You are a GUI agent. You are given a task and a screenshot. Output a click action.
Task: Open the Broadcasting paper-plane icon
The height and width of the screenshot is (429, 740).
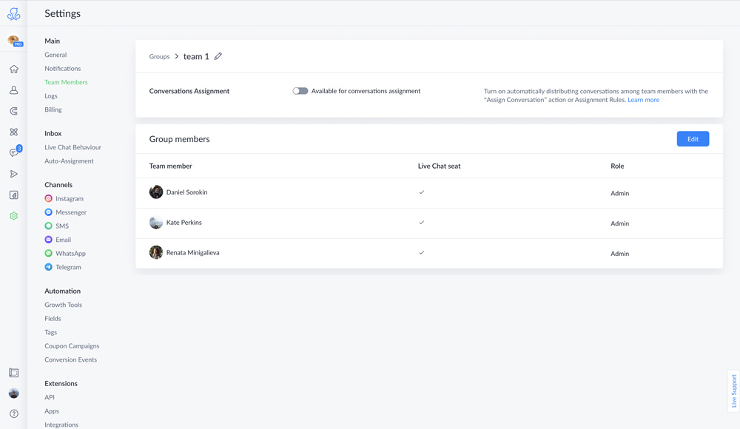click(x=13, y=174)
